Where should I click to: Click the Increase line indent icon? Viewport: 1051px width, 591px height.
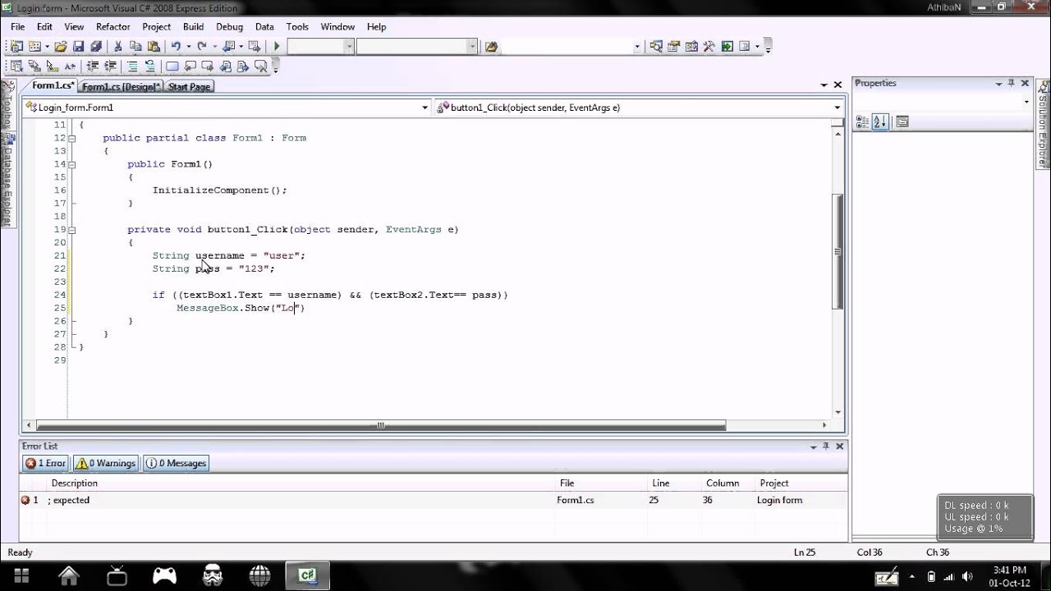click(110, 66)
